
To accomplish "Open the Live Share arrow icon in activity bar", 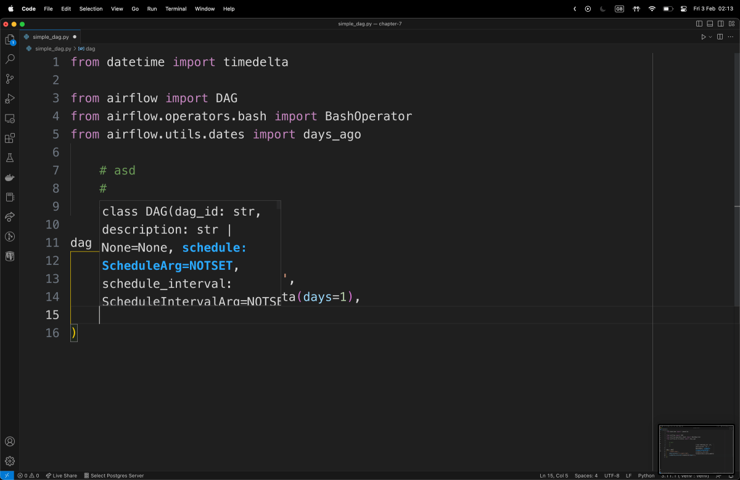I will 10,217.
